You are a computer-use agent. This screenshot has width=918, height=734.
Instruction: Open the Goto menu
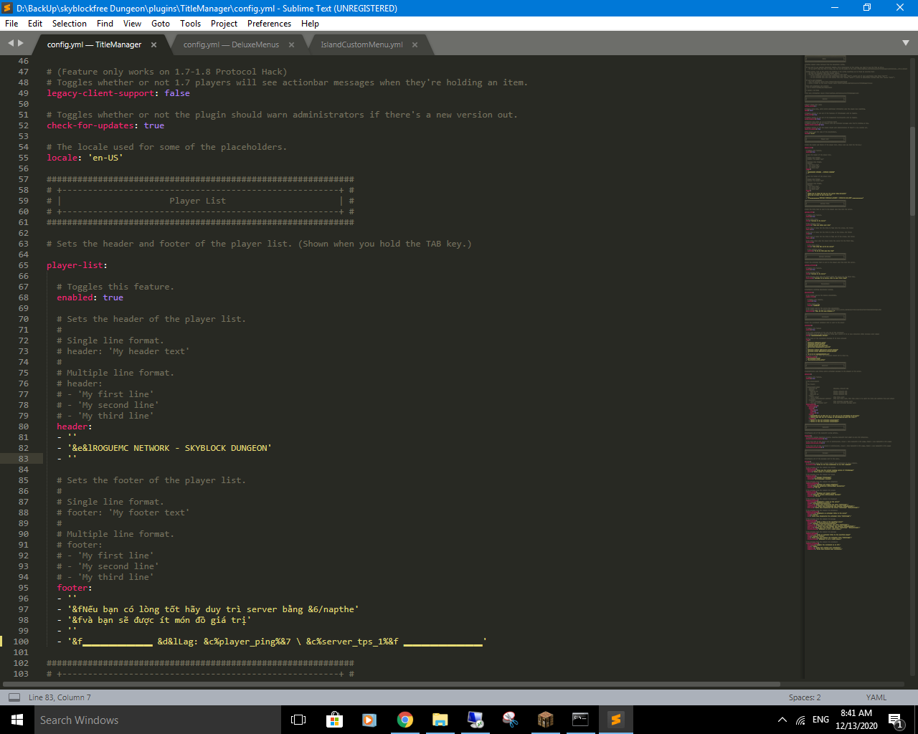[161, 24]
